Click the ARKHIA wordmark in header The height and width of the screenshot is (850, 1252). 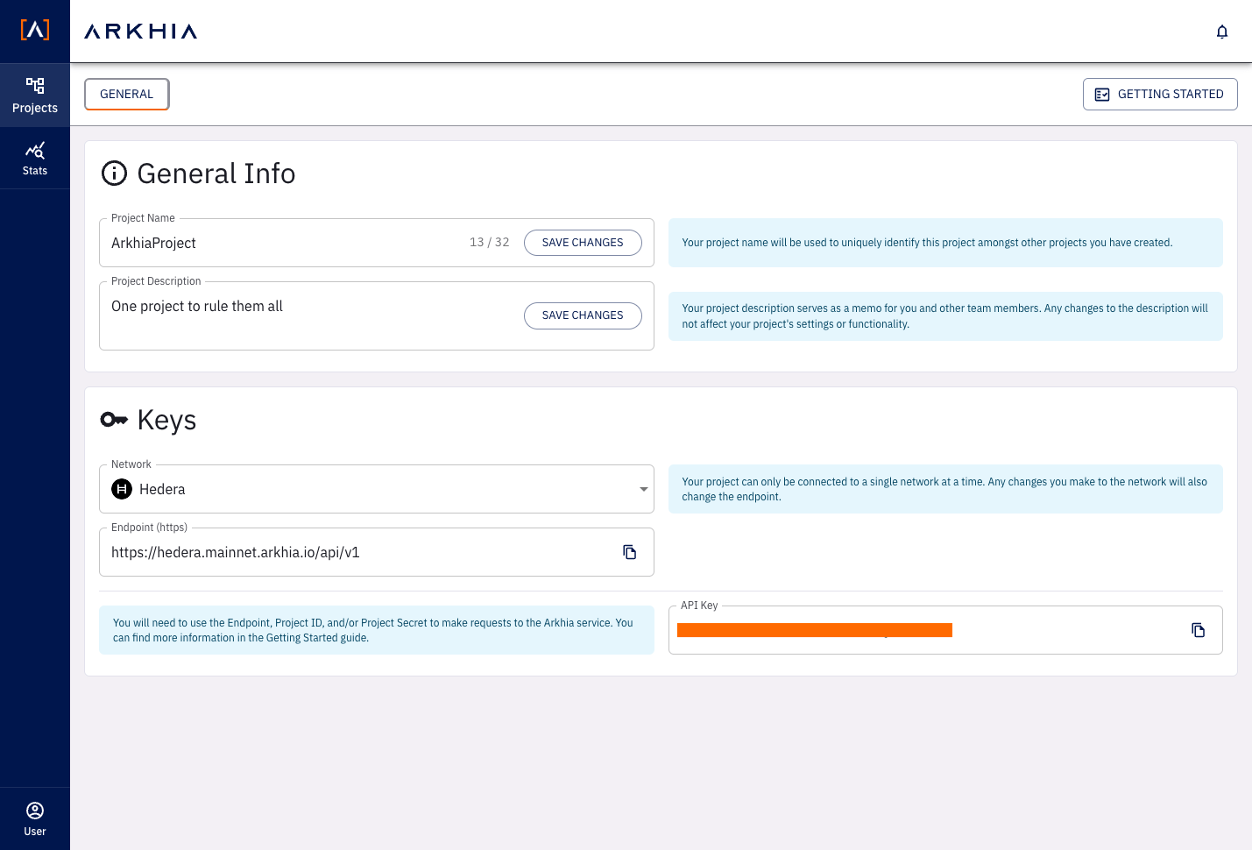141,32
